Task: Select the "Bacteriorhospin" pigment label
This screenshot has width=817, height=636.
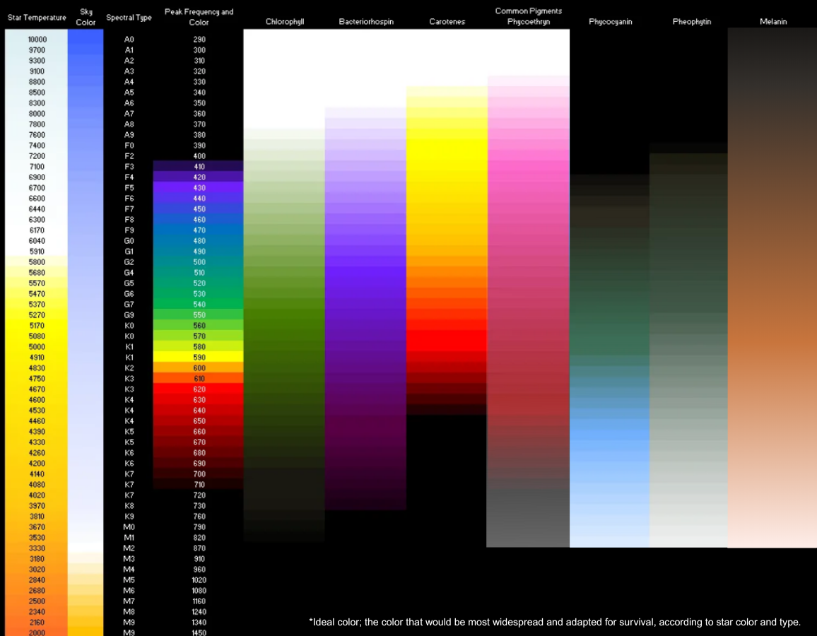Action: pos(366,22)
